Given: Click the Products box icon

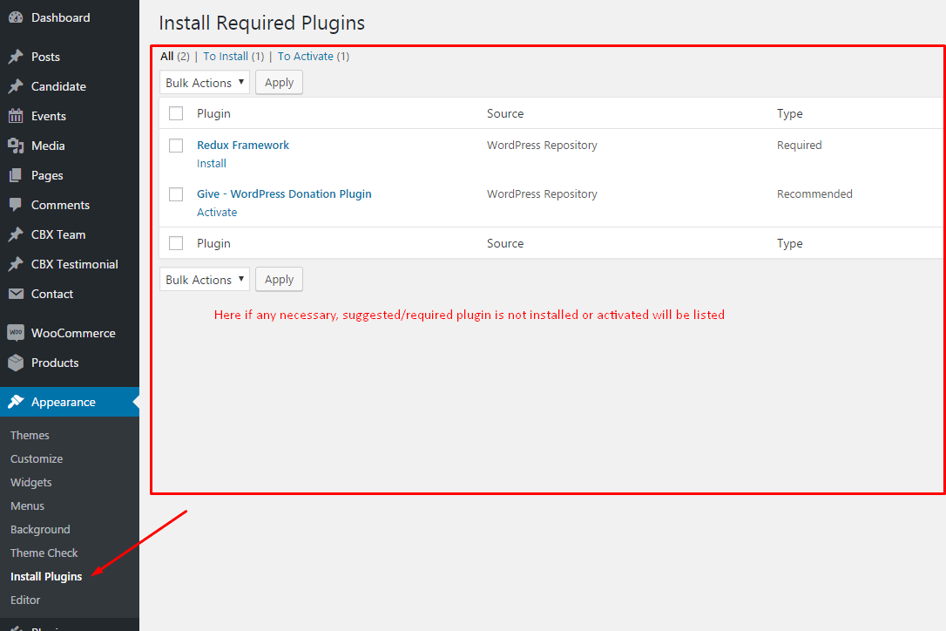Looking at the screenshot, I should (x=16, y=363).
